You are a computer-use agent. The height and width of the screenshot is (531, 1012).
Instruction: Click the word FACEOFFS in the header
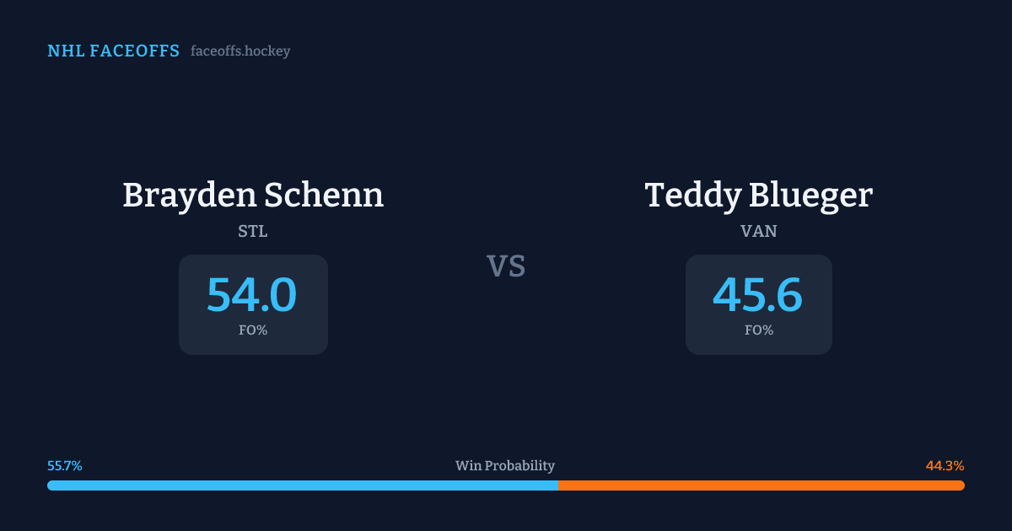click(x=134, y=51)
